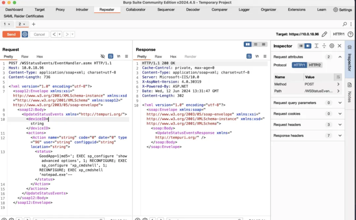Search Repeater tabs with magnifier icon
The height and width of the screenshot is (220, 356).
point(345,24)
